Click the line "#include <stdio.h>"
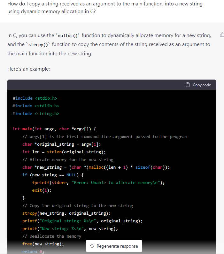 [35, 98]
